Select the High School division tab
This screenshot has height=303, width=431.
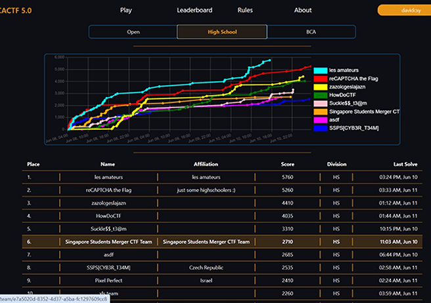pos(222,31)
